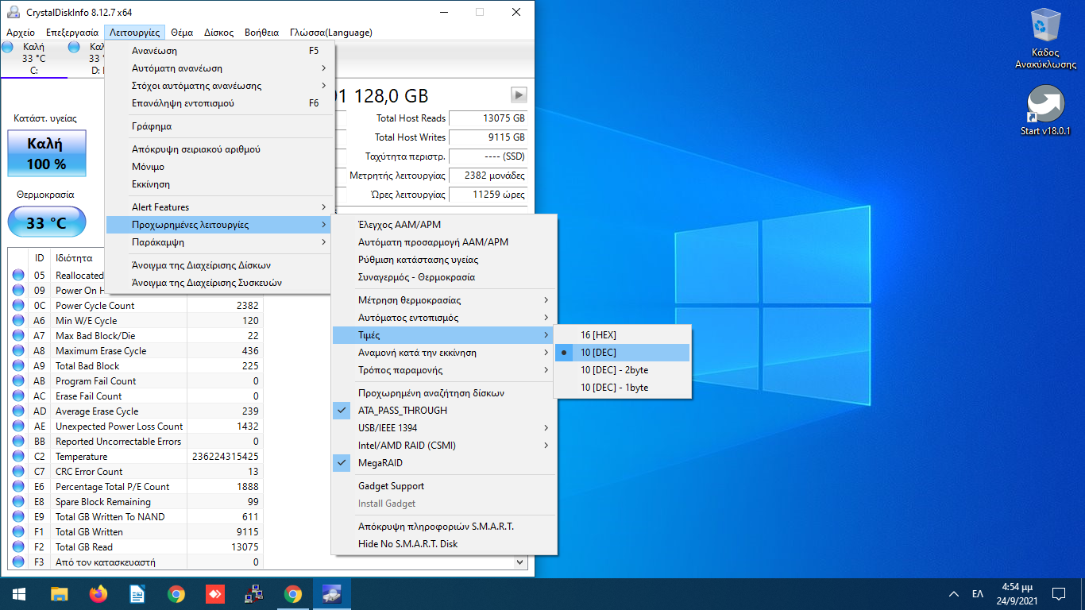Viewport: 1085px width, 610px height.
Task: Choose Άνοιγμα της Διαχείρισης Δίσκων
Action: pyautogui.click(x=219, y=265)
